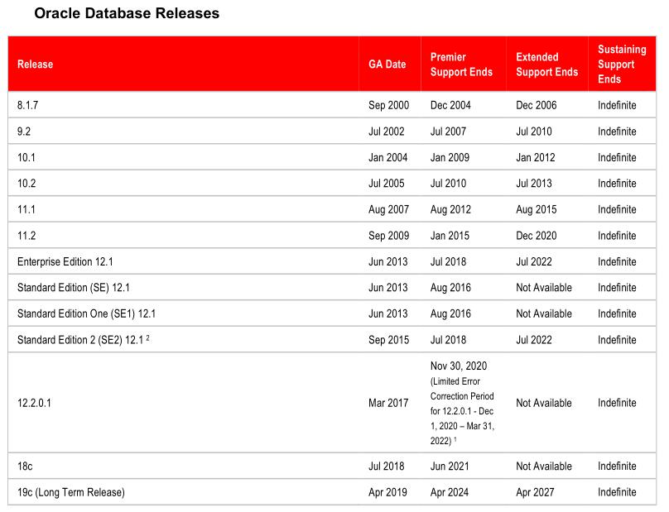Click premier support date 'Apr 2024'

click(450, 492)
